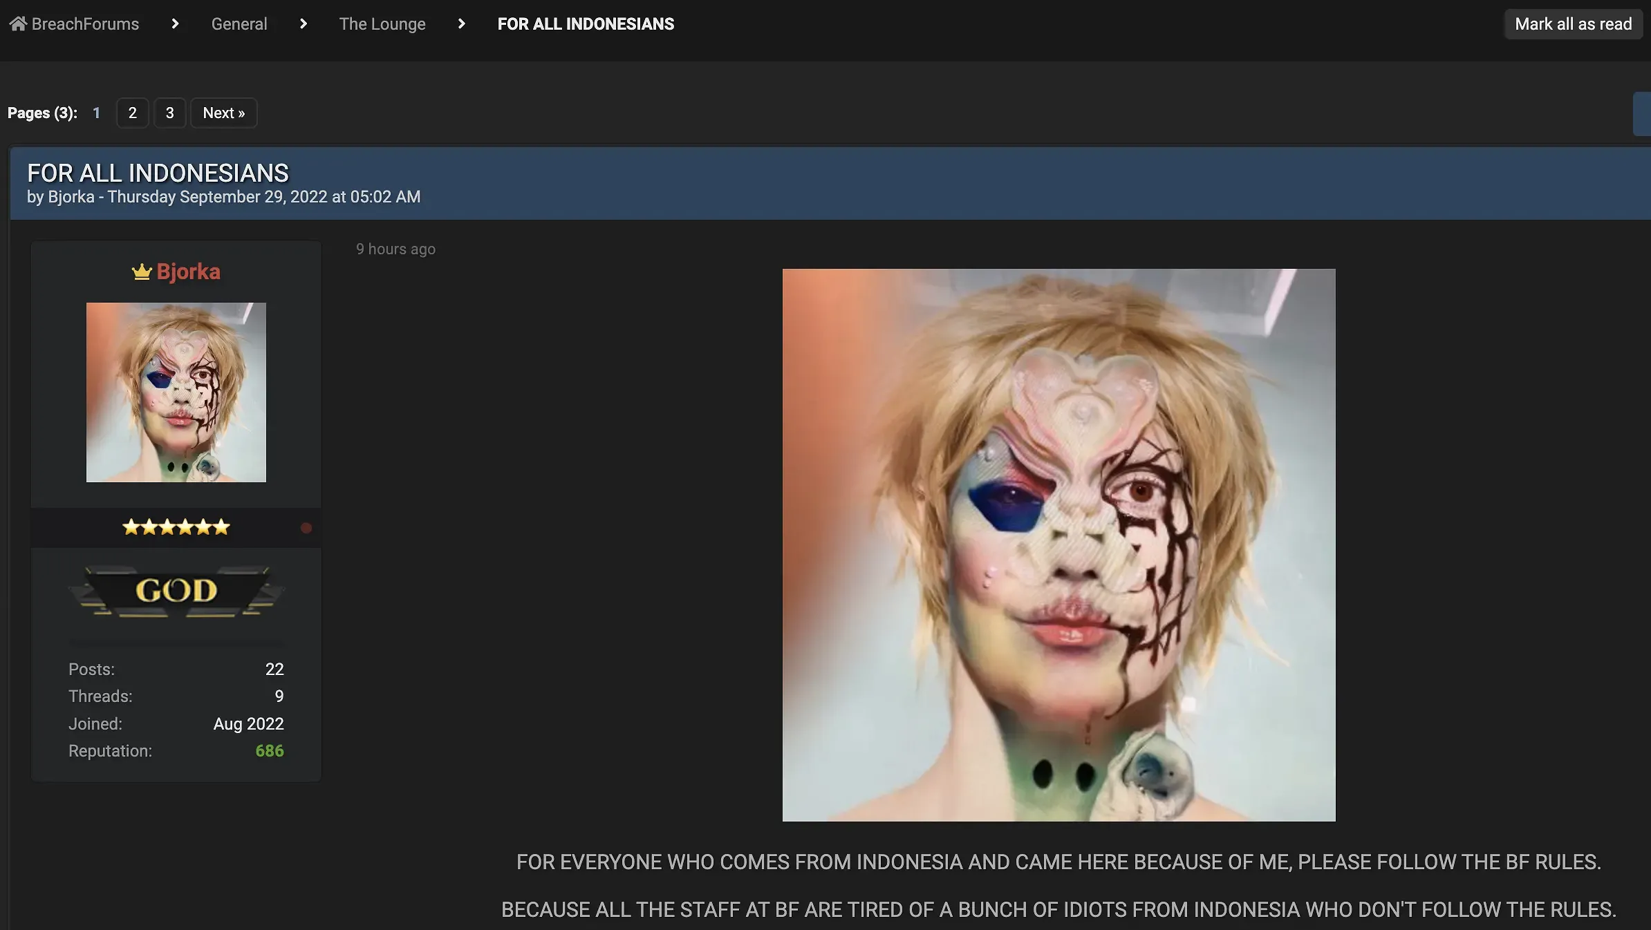The image size is (1651, 930).
Task: Click the BreachForums home icon
Action: (18, 23)
